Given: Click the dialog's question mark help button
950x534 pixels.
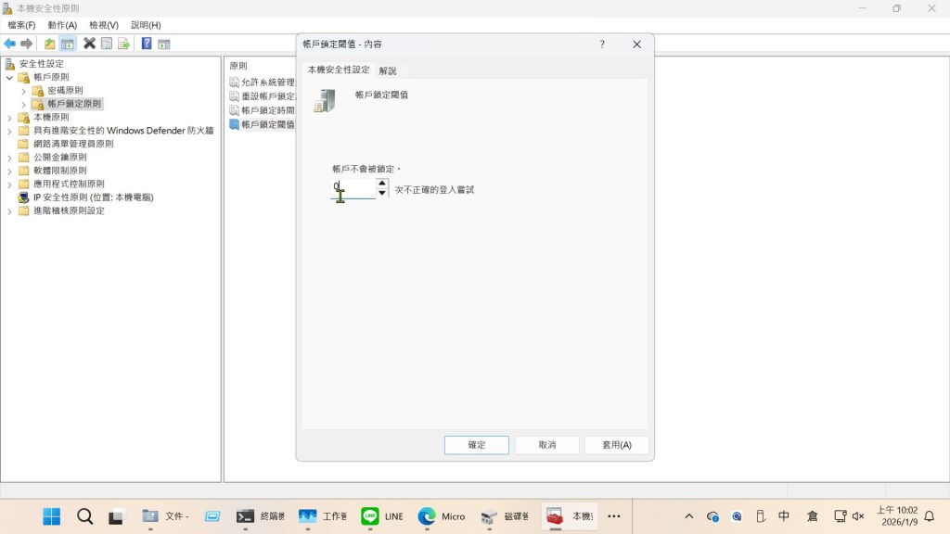Looking at the screenshot, I should coord(602,44).
